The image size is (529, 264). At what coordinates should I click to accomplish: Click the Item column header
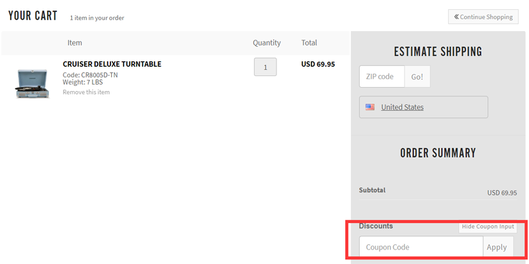coord(75,43)
